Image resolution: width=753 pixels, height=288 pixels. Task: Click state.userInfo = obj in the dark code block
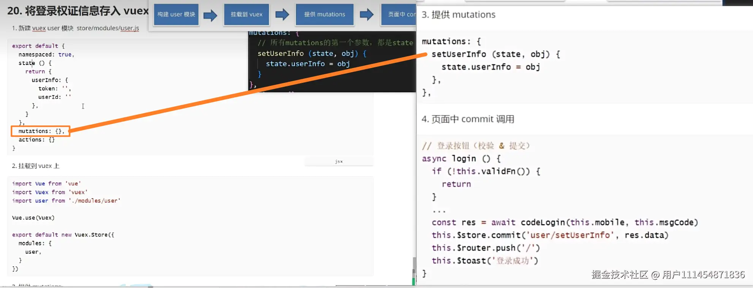[308, 64]
